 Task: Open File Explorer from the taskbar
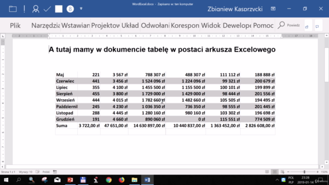[134, 180]
